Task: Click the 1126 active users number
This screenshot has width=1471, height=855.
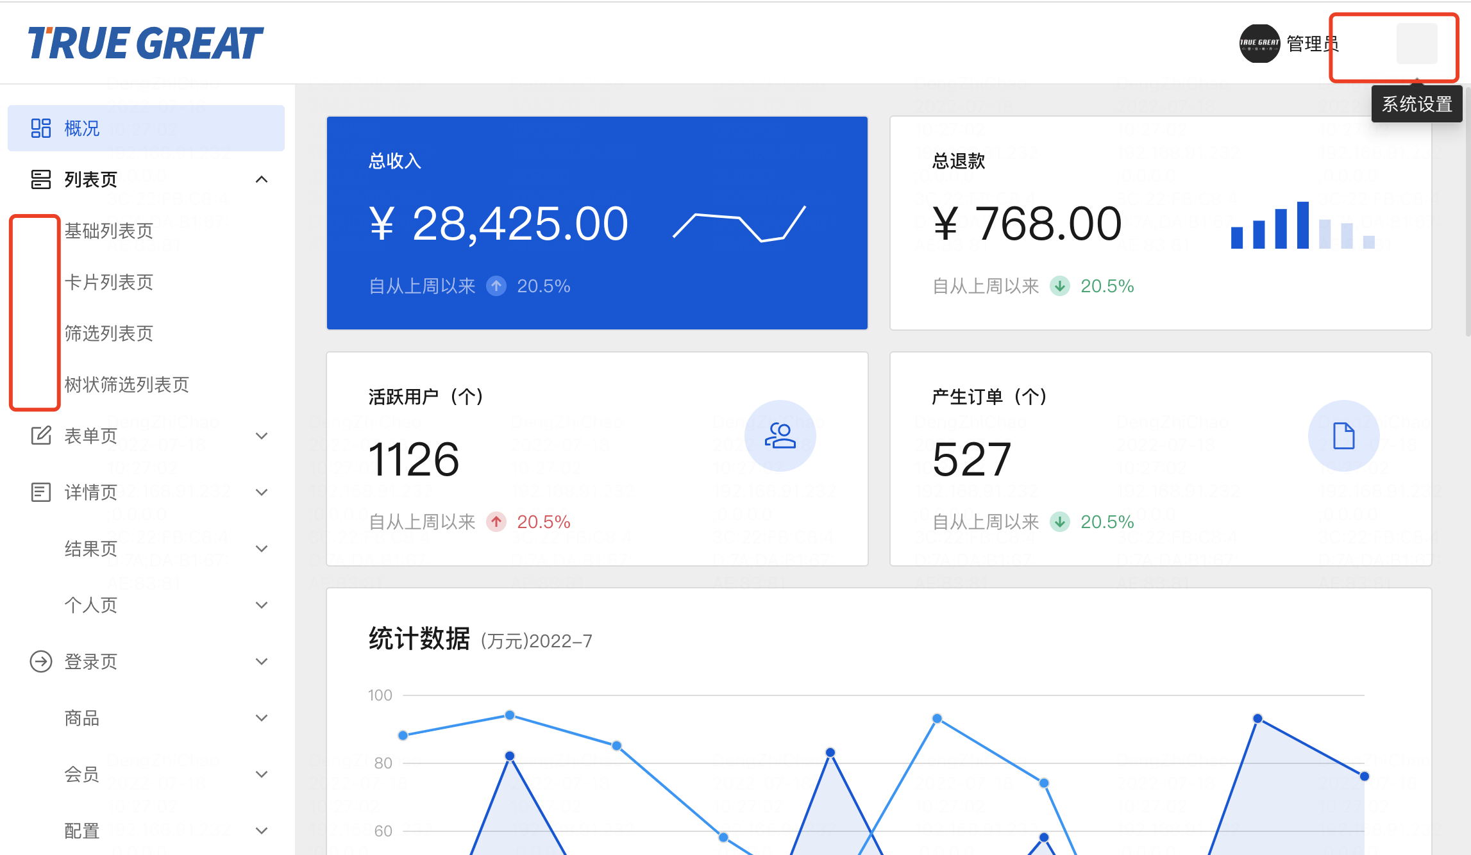Action: [414, 460]
